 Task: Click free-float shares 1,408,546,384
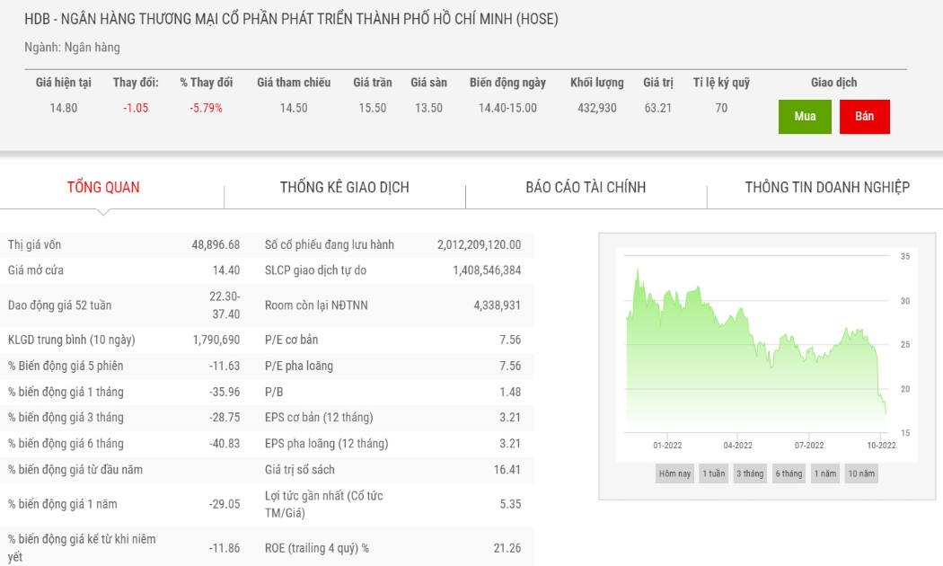[x=487, y=270]
